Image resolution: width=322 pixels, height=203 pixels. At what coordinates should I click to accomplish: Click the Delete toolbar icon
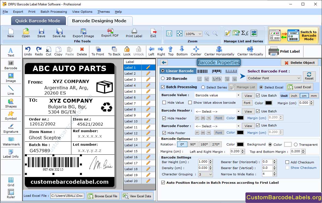point(82,51)
